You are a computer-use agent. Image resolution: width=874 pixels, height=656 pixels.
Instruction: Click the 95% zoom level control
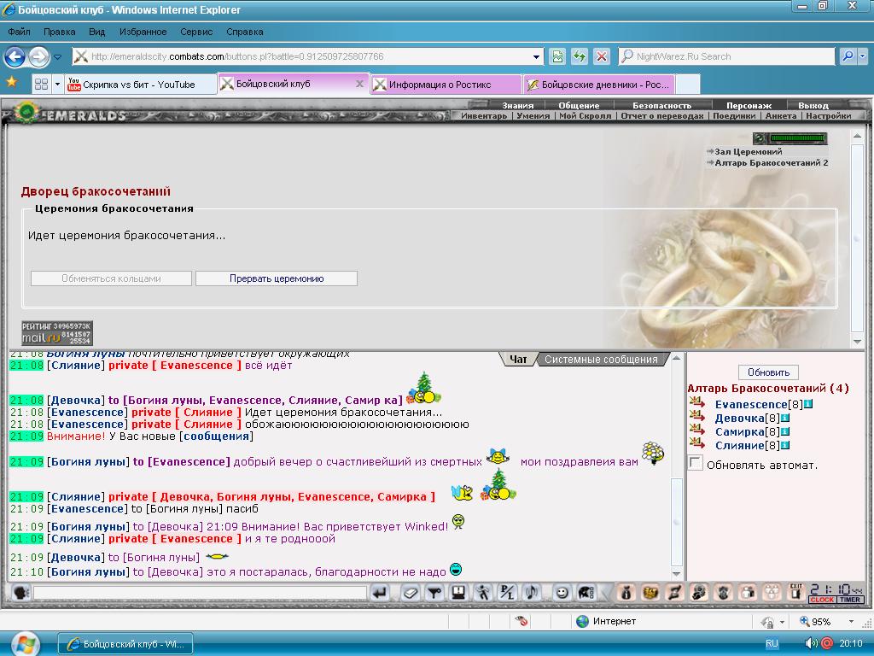815,622
